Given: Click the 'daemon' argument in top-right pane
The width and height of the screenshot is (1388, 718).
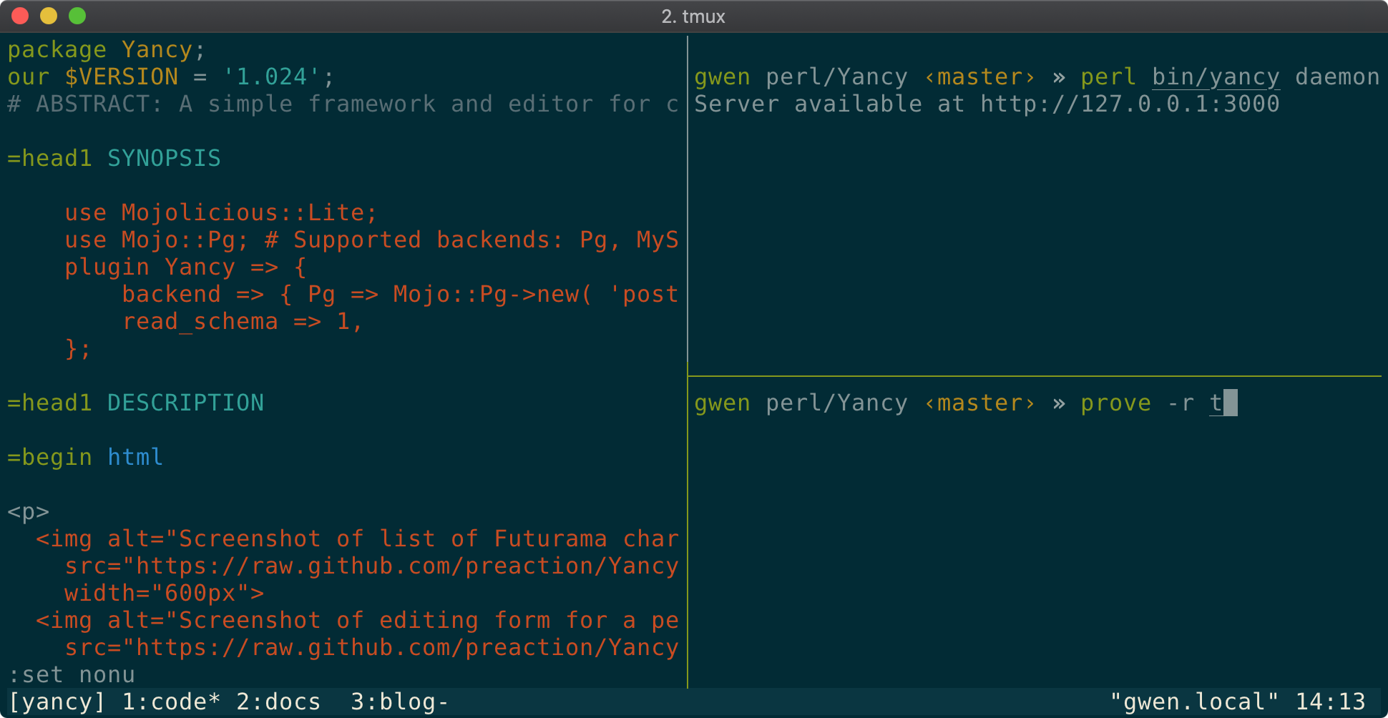Looking at the screenshot, I should click(x=1337, y=77).
